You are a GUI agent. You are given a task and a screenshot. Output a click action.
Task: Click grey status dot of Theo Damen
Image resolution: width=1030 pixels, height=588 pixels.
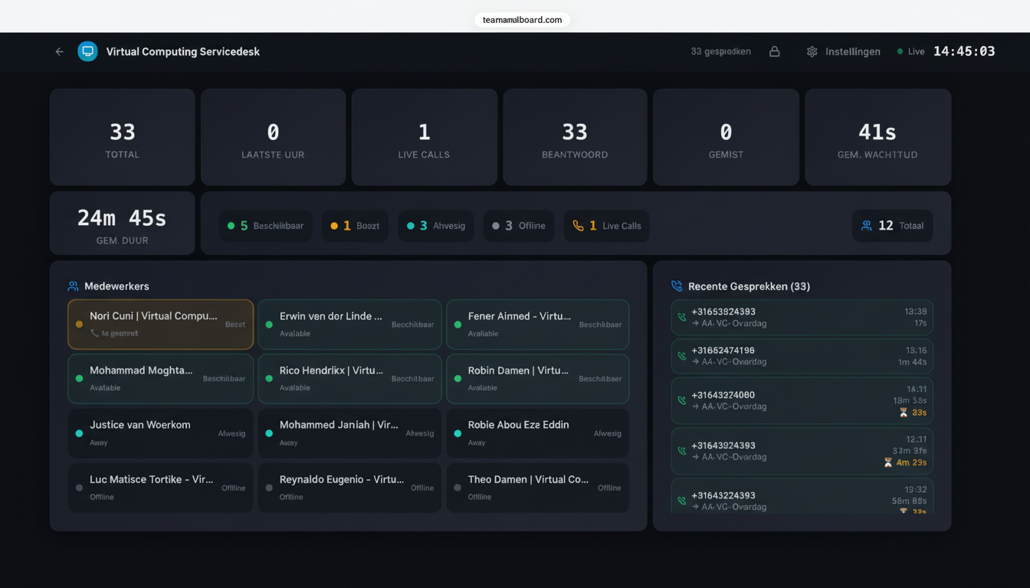pyautogui.click(x=458, y=488)
